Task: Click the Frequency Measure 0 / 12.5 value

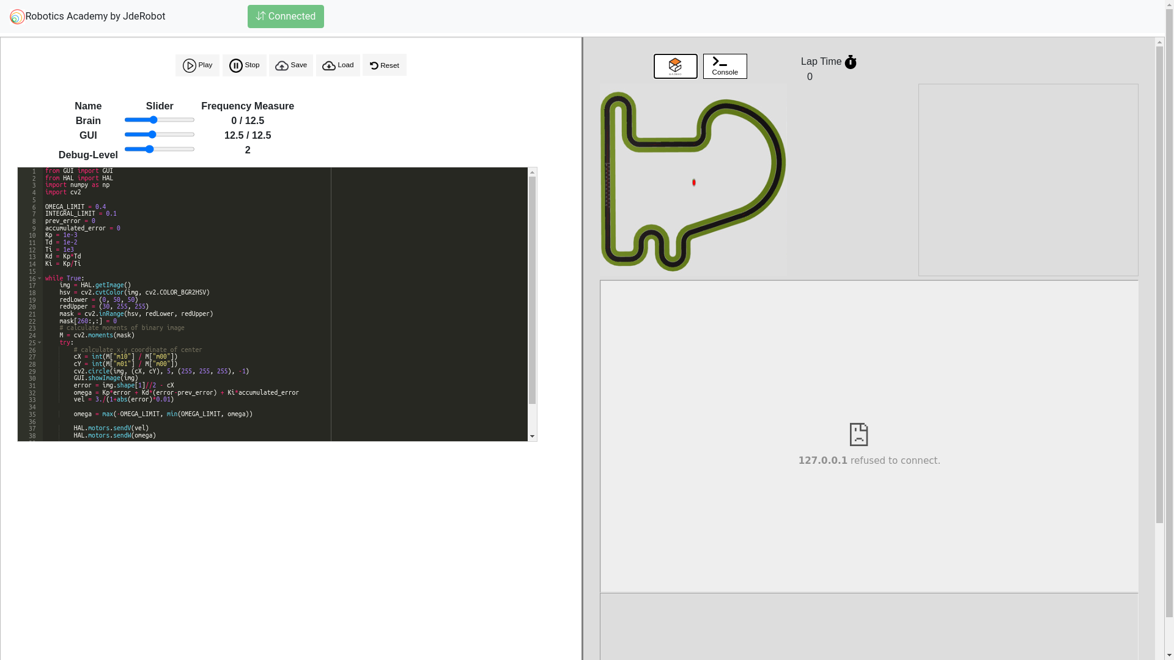Action: pyautogui.click(x=247, y=120)
